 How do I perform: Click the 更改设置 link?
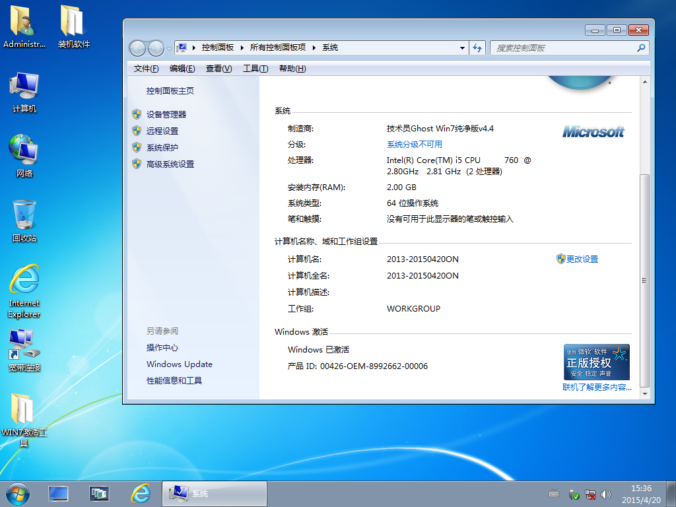click(x=582, y=259)
